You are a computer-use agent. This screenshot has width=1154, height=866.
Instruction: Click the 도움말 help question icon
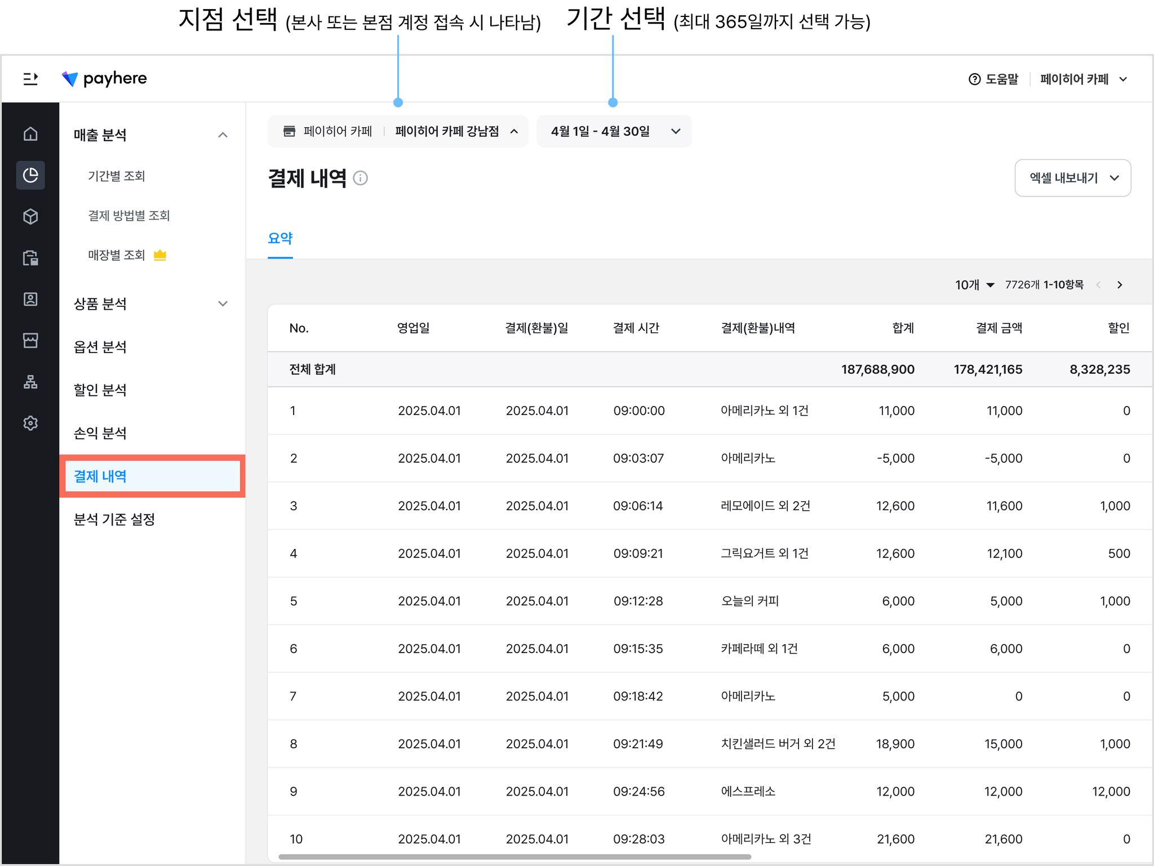point(974,79)
